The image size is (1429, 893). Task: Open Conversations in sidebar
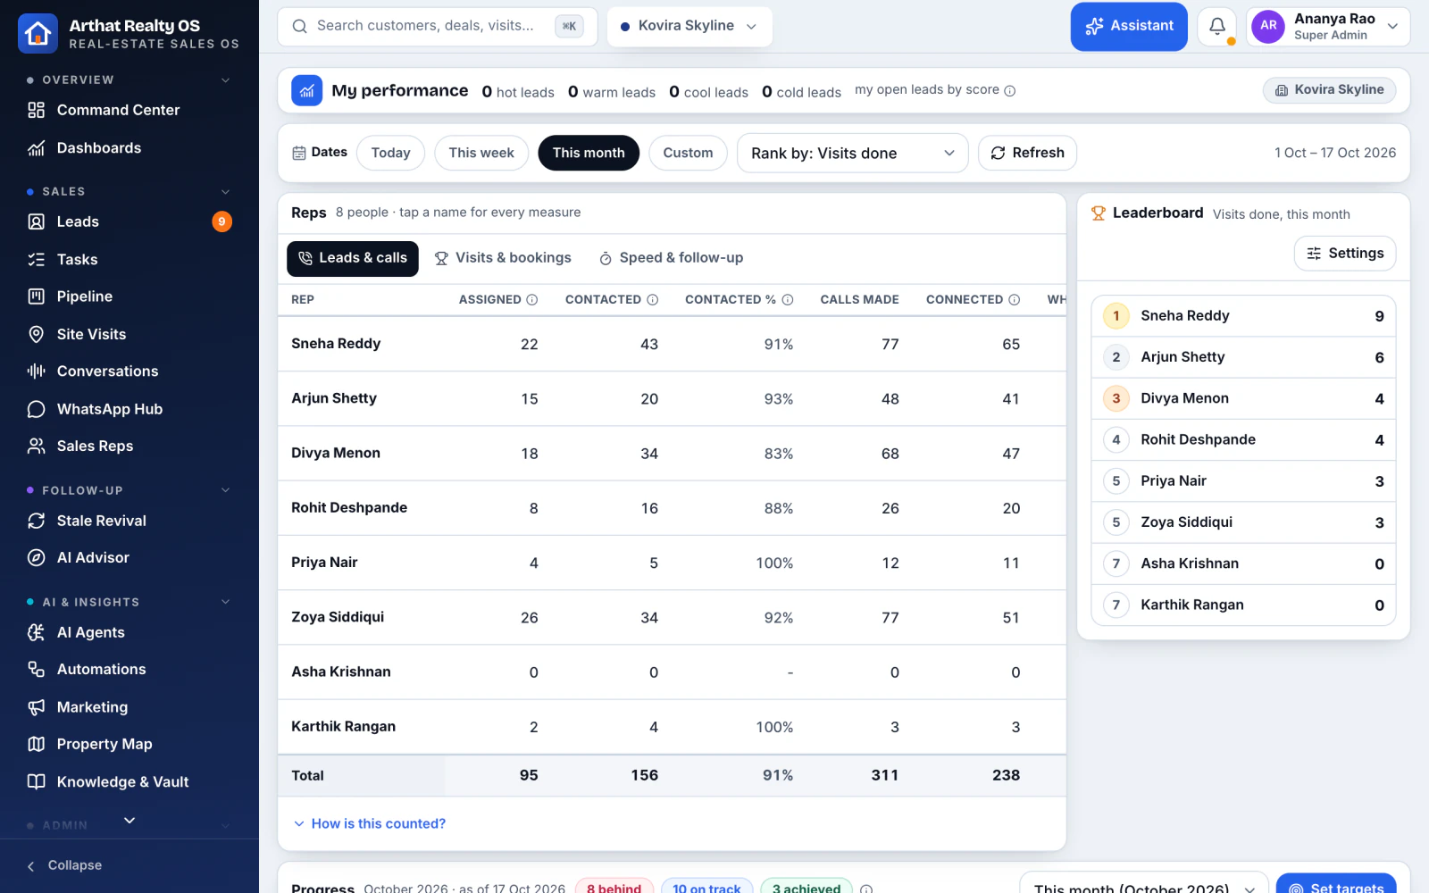(x=130, y=371)
